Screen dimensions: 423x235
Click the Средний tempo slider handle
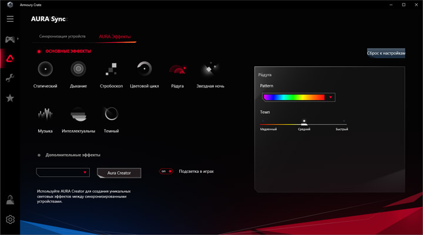click(304, 124)
